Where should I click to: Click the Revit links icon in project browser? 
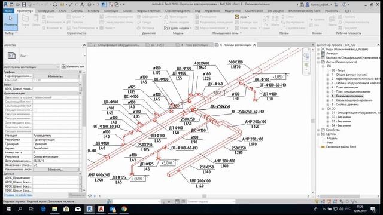click(323, 147)
